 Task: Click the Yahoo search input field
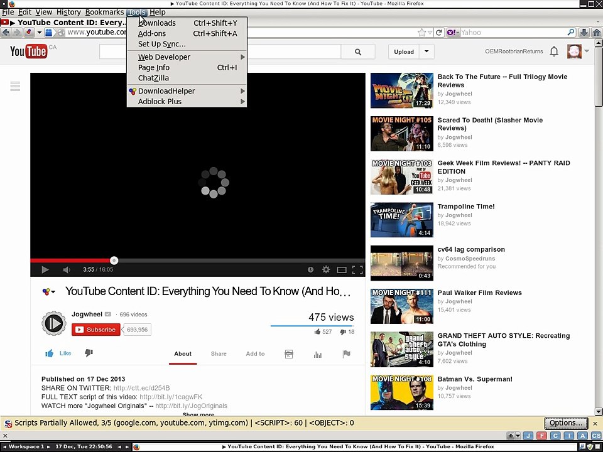click(x=513, y=33)
